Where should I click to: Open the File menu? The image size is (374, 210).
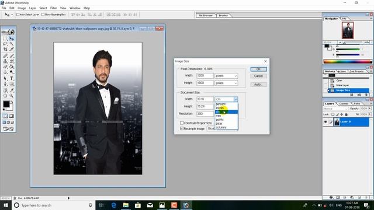4,8
